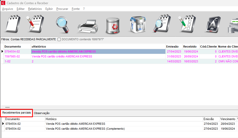The width and height of the screenshot is (238, 138).
Task: Click the new record notepad icon
Action: coord(13,24)
